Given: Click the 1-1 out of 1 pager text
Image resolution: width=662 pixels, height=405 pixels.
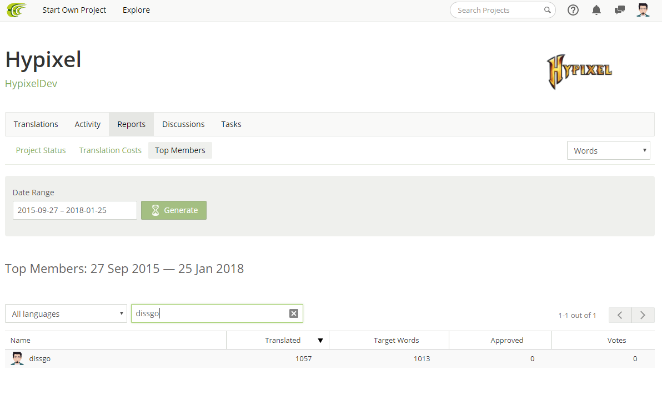Looking at the screenshot, I should tap(577, 315).
